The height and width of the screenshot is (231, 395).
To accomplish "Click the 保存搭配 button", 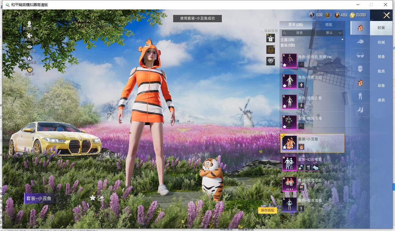I will pos(268,210).
